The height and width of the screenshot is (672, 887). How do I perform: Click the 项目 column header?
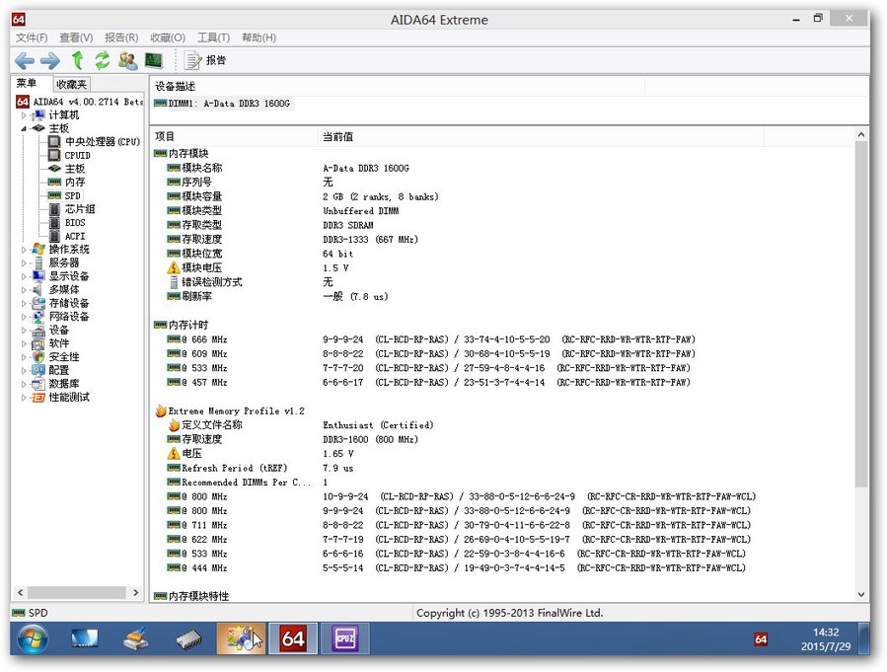pyautogui.click(x=233, y=136)
